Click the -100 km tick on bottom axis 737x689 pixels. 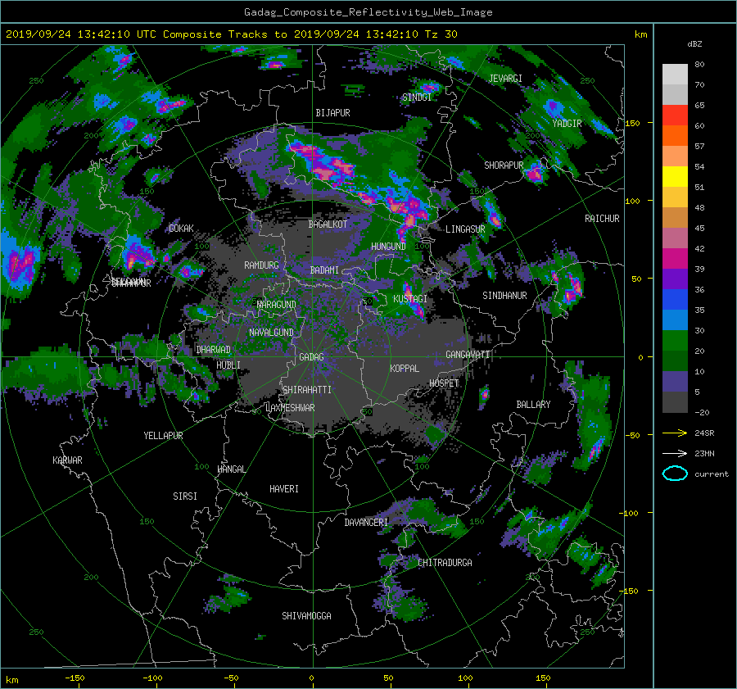[152, 678]
